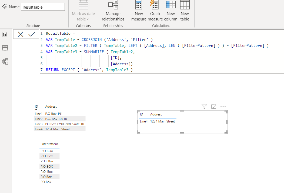Select '1234 Main Street' in result visual

coord(162,121)
